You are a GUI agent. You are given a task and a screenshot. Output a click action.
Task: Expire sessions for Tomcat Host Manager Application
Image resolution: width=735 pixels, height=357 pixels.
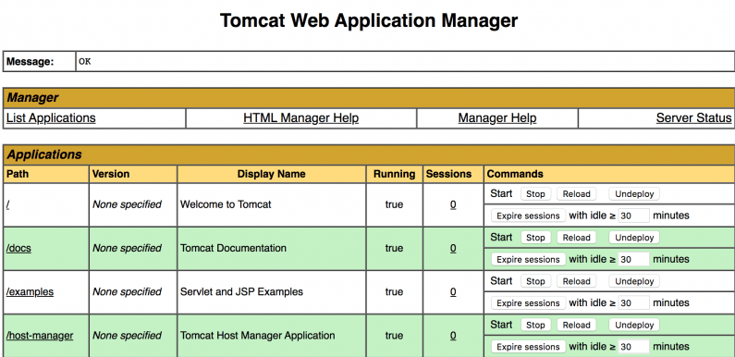point(528,347)
